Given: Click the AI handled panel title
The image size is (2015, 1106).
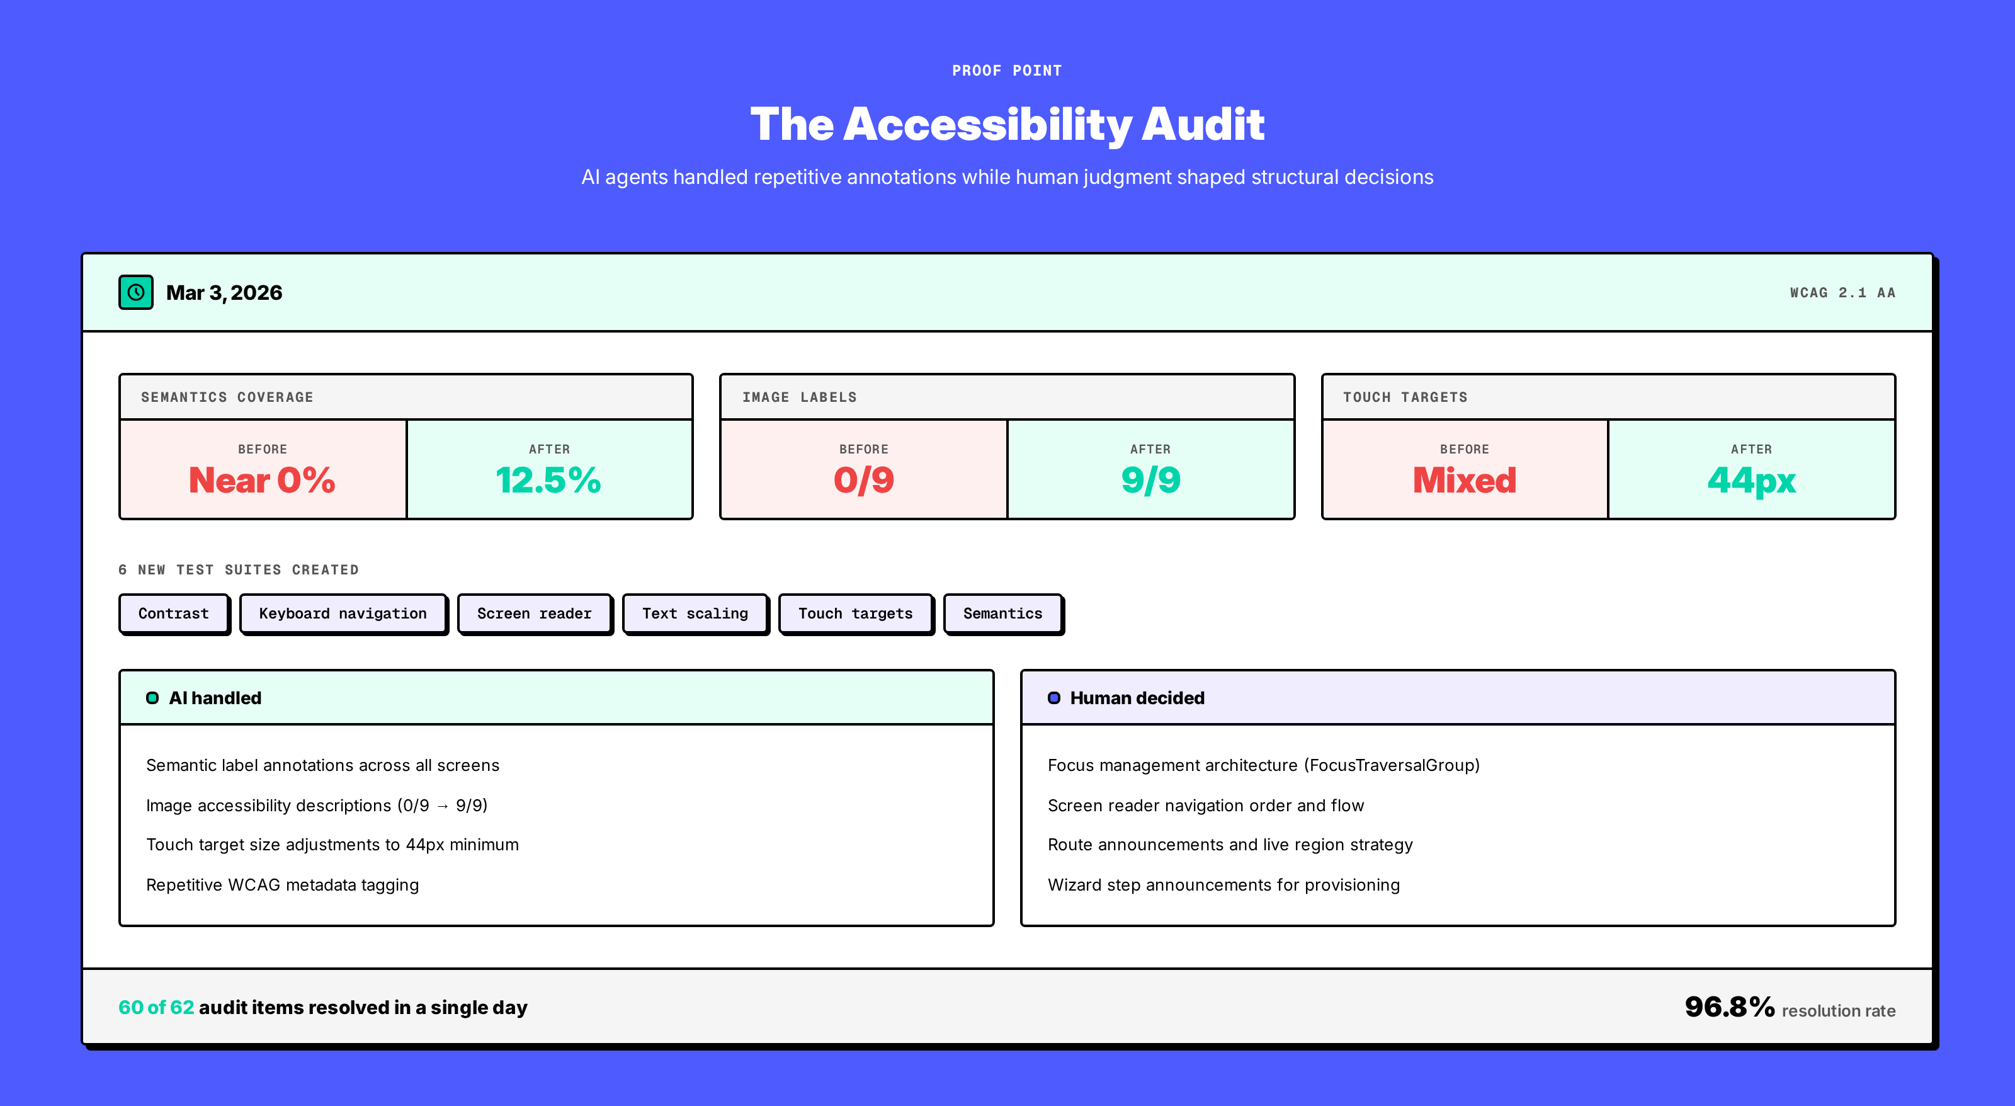Looking at the screenshot, I should coord(215,698).
